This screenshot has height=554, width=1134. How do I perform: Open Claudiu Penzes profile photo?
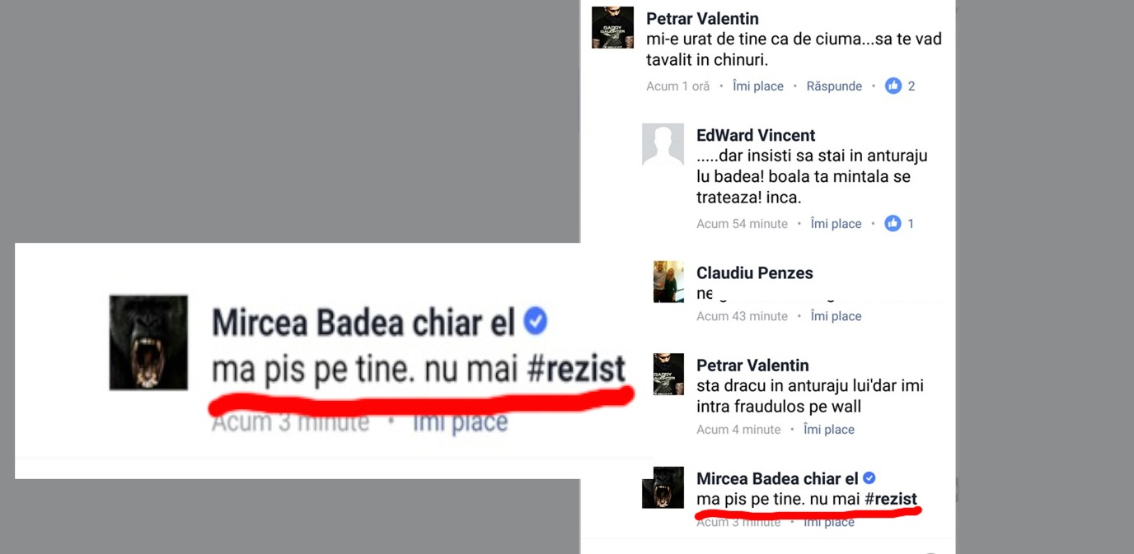coord(668,282)
